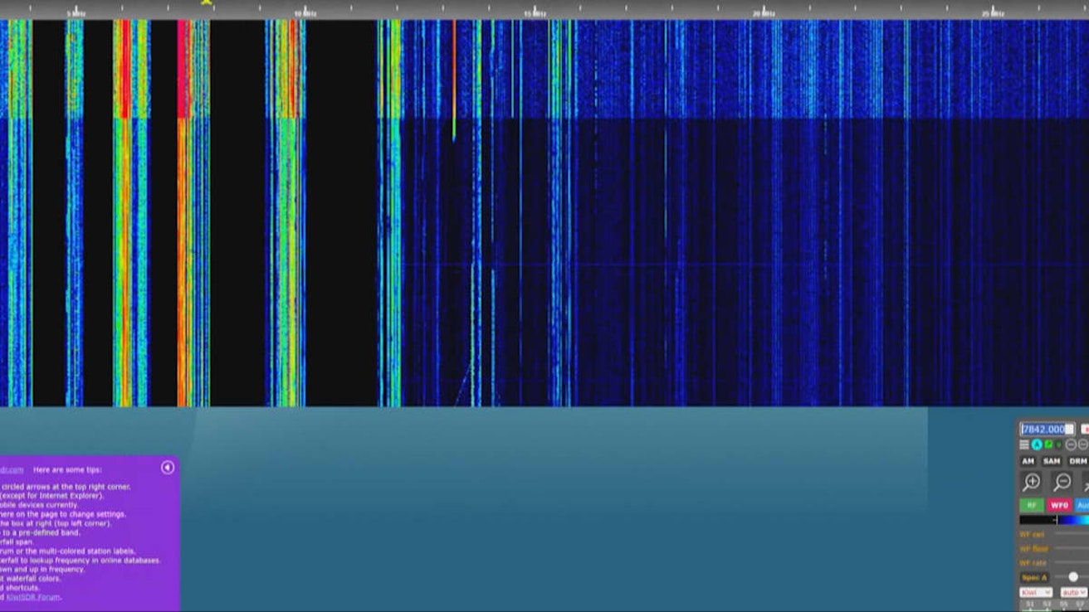This screenshot has width=1089, height=612.
Task: Click the blue circular "A" aperture icon
Action: tap(1037, 444)
